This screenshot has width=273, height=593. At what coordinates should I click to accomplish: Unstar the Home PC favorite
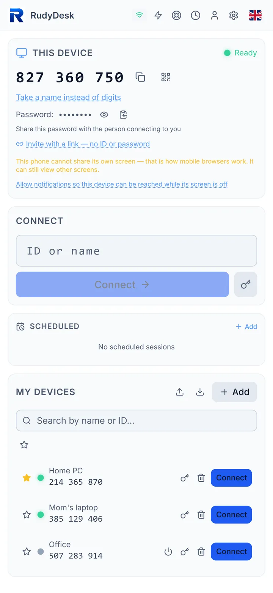[27, 478]
